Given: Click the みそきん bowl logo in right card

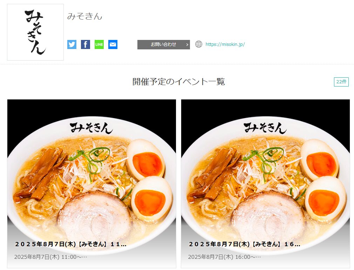Looking at the screenshot, I should pyautogui.click(x=265, y=128).
